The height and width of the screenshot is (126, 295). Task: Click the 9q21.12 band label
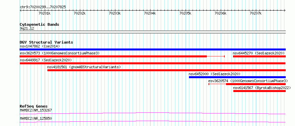[27, 29]
